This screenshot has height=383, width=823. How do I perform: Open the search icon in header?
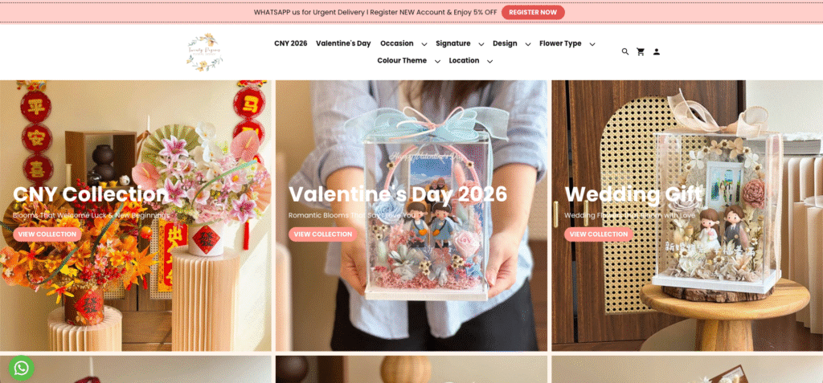(x=624, y=52)
